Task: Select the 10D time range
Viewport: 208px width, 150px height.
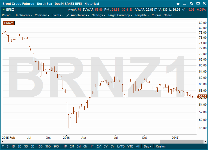Action: [40, 146]
